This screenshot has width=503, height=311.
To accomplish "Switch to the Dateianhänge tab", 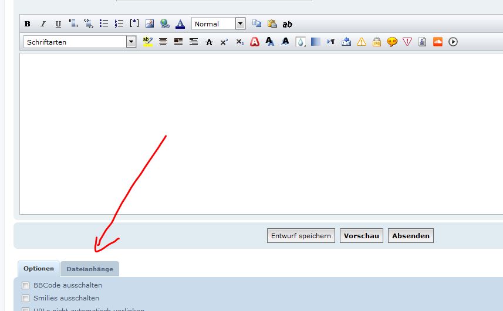I will (90, 269).
